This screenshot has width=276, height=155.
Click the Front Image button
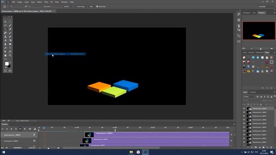point(81,6)
